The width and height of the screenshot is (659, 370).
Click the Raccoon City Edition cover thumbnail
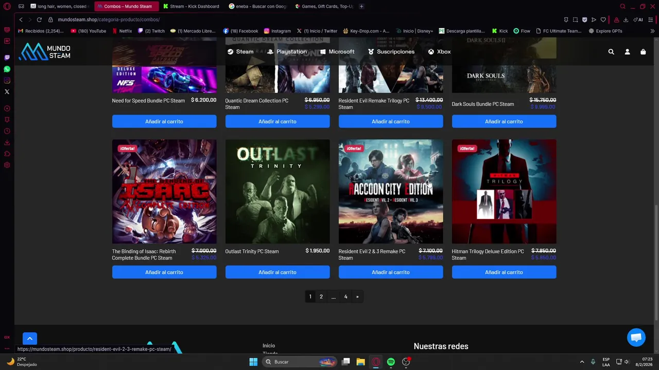coord(391,191)
